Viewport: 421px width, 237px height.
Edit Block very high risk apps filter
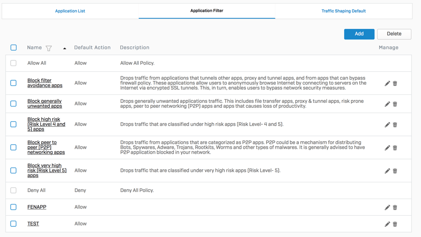point(387,171)
